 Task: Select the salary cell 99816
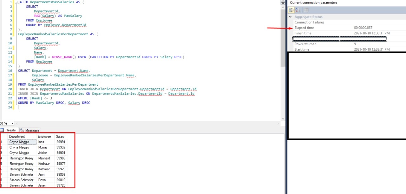pyautogui.click(x=61, y=180)
